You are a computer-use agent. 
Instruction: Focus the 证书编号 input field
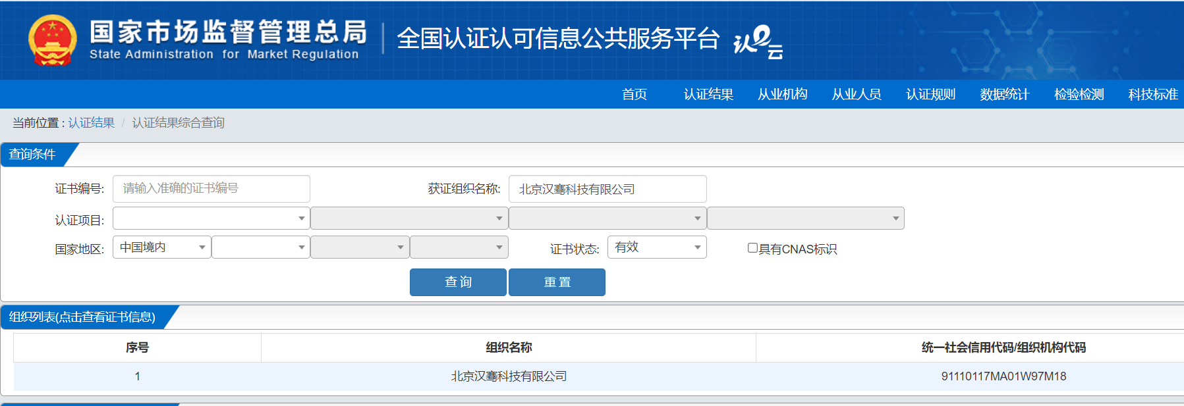(211, 189)
